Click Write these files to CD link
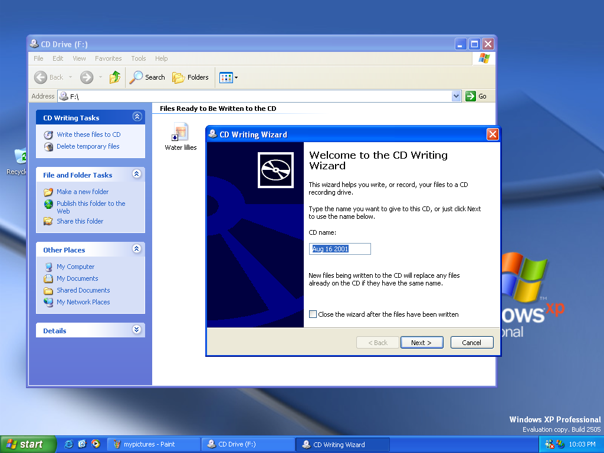Image resolution: width=604 pixels, height=453 pixels. pos(88,134)
